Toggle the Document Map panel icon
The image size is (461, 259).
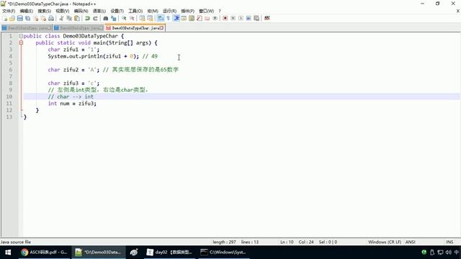(x=192, y=18)
